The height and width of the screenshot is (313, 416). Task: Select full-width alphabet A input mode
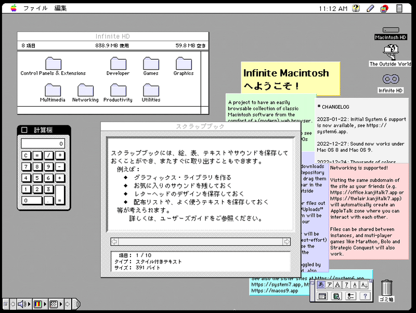click(337, 285)
